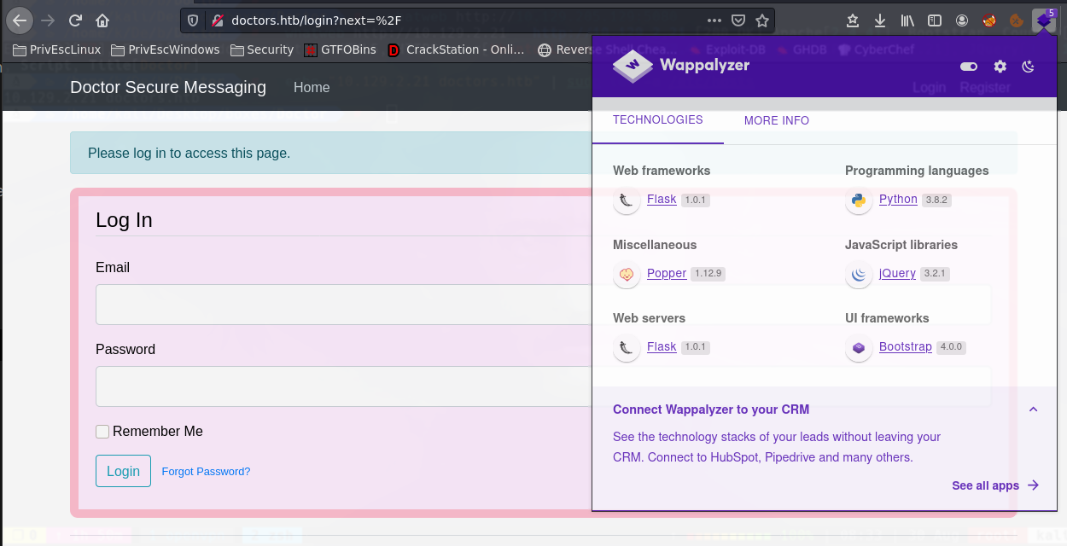Open the Firefox library icon

pos(907,20)
